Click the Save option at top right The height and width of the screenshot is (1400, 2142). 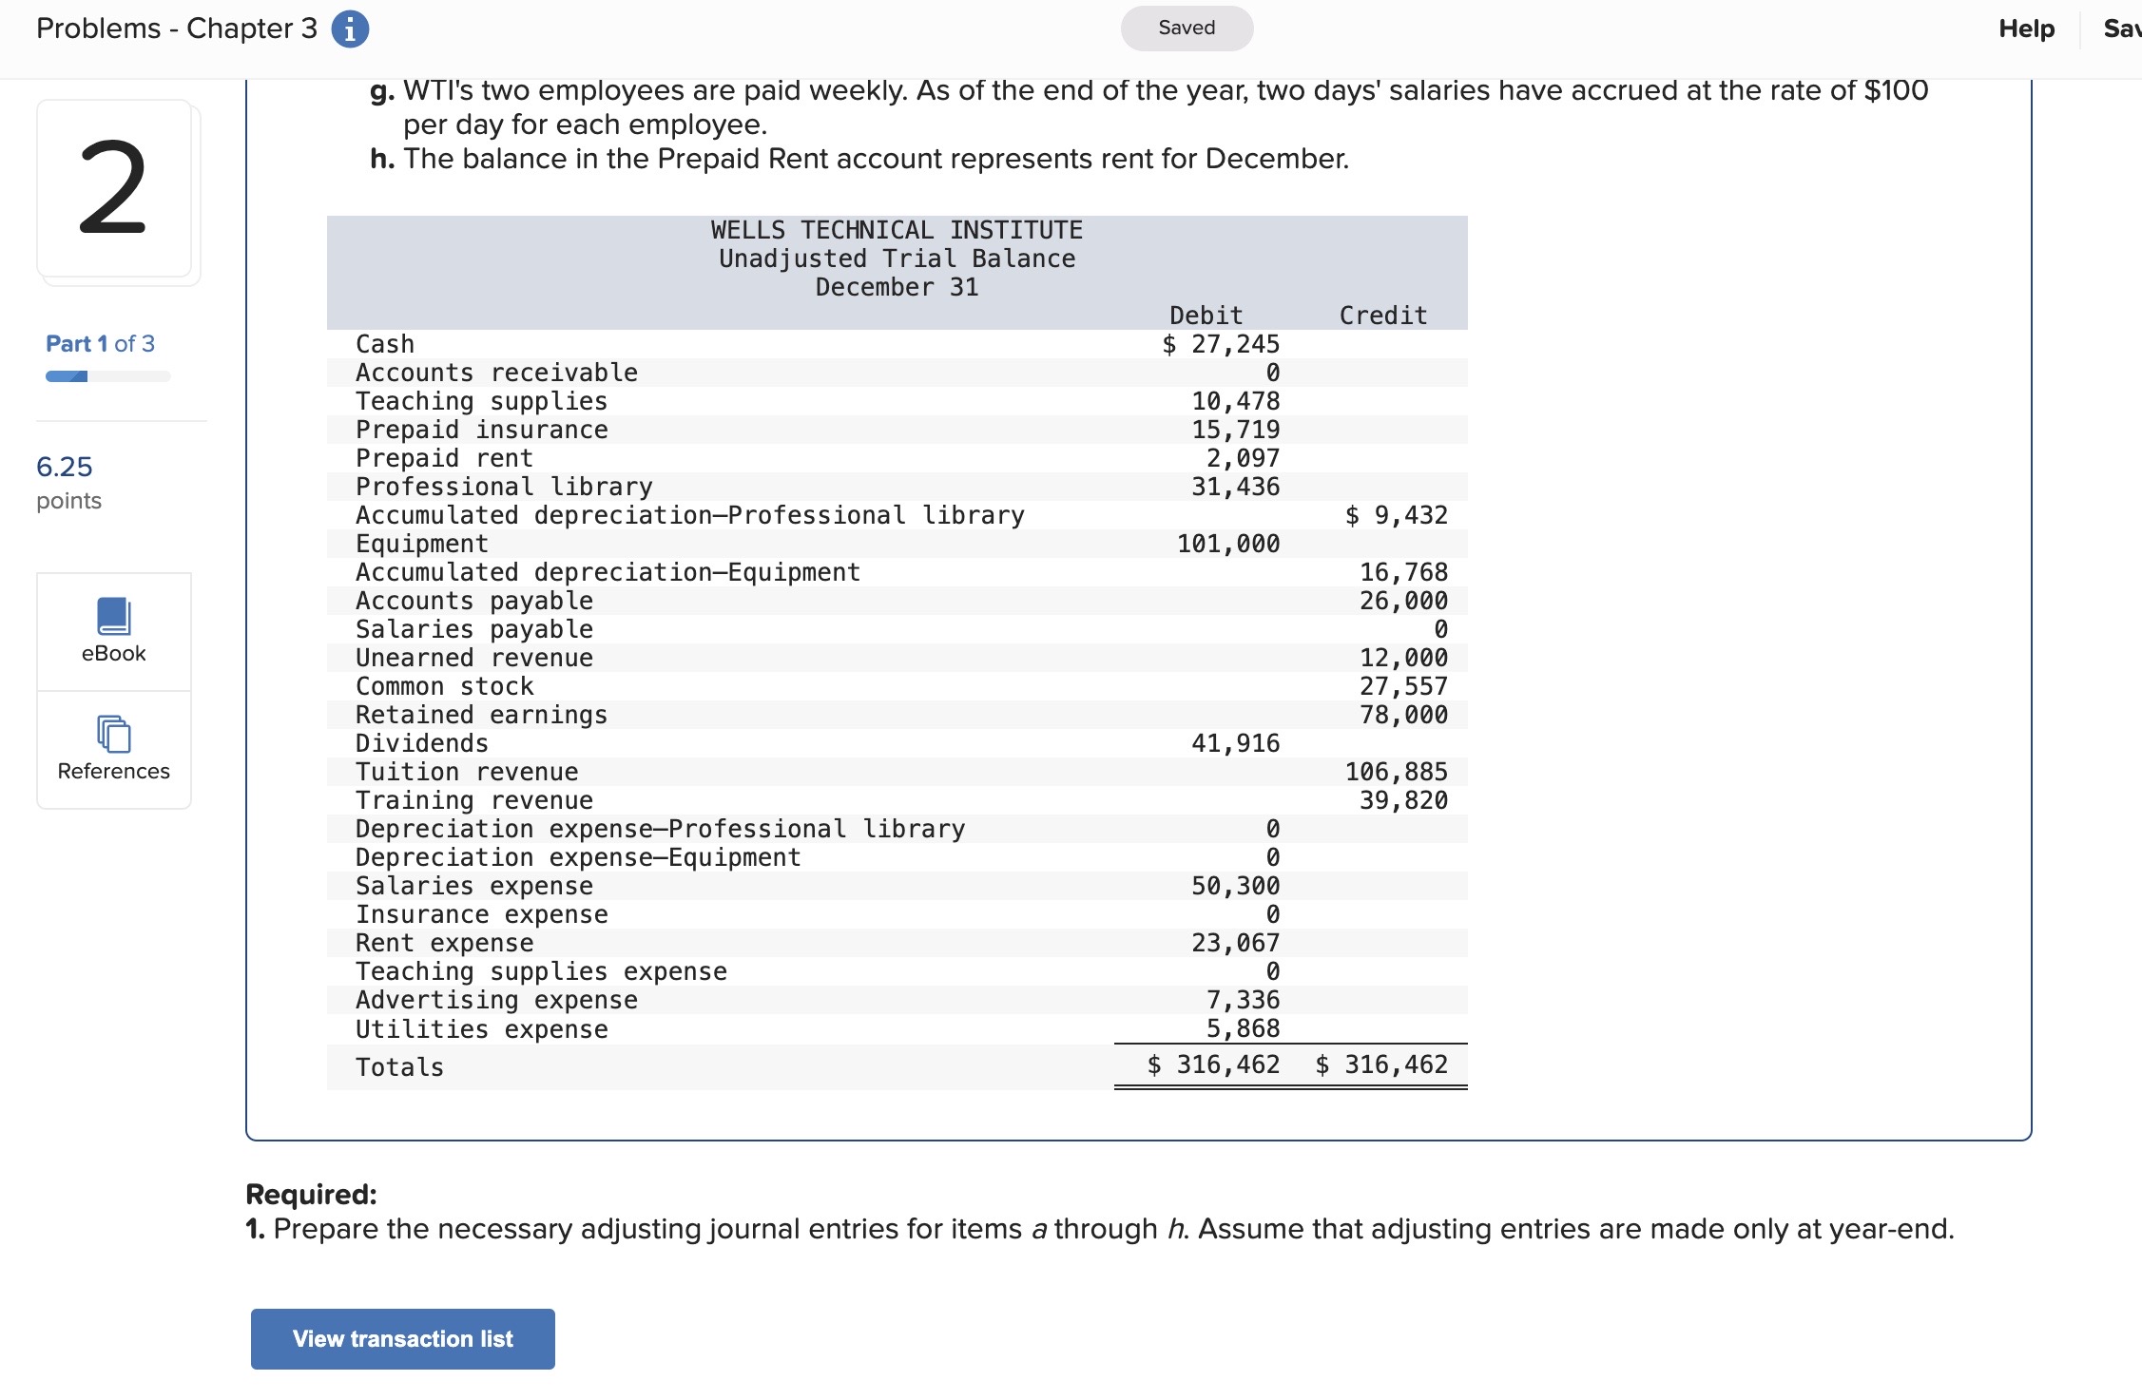(x=2122, y=29)
